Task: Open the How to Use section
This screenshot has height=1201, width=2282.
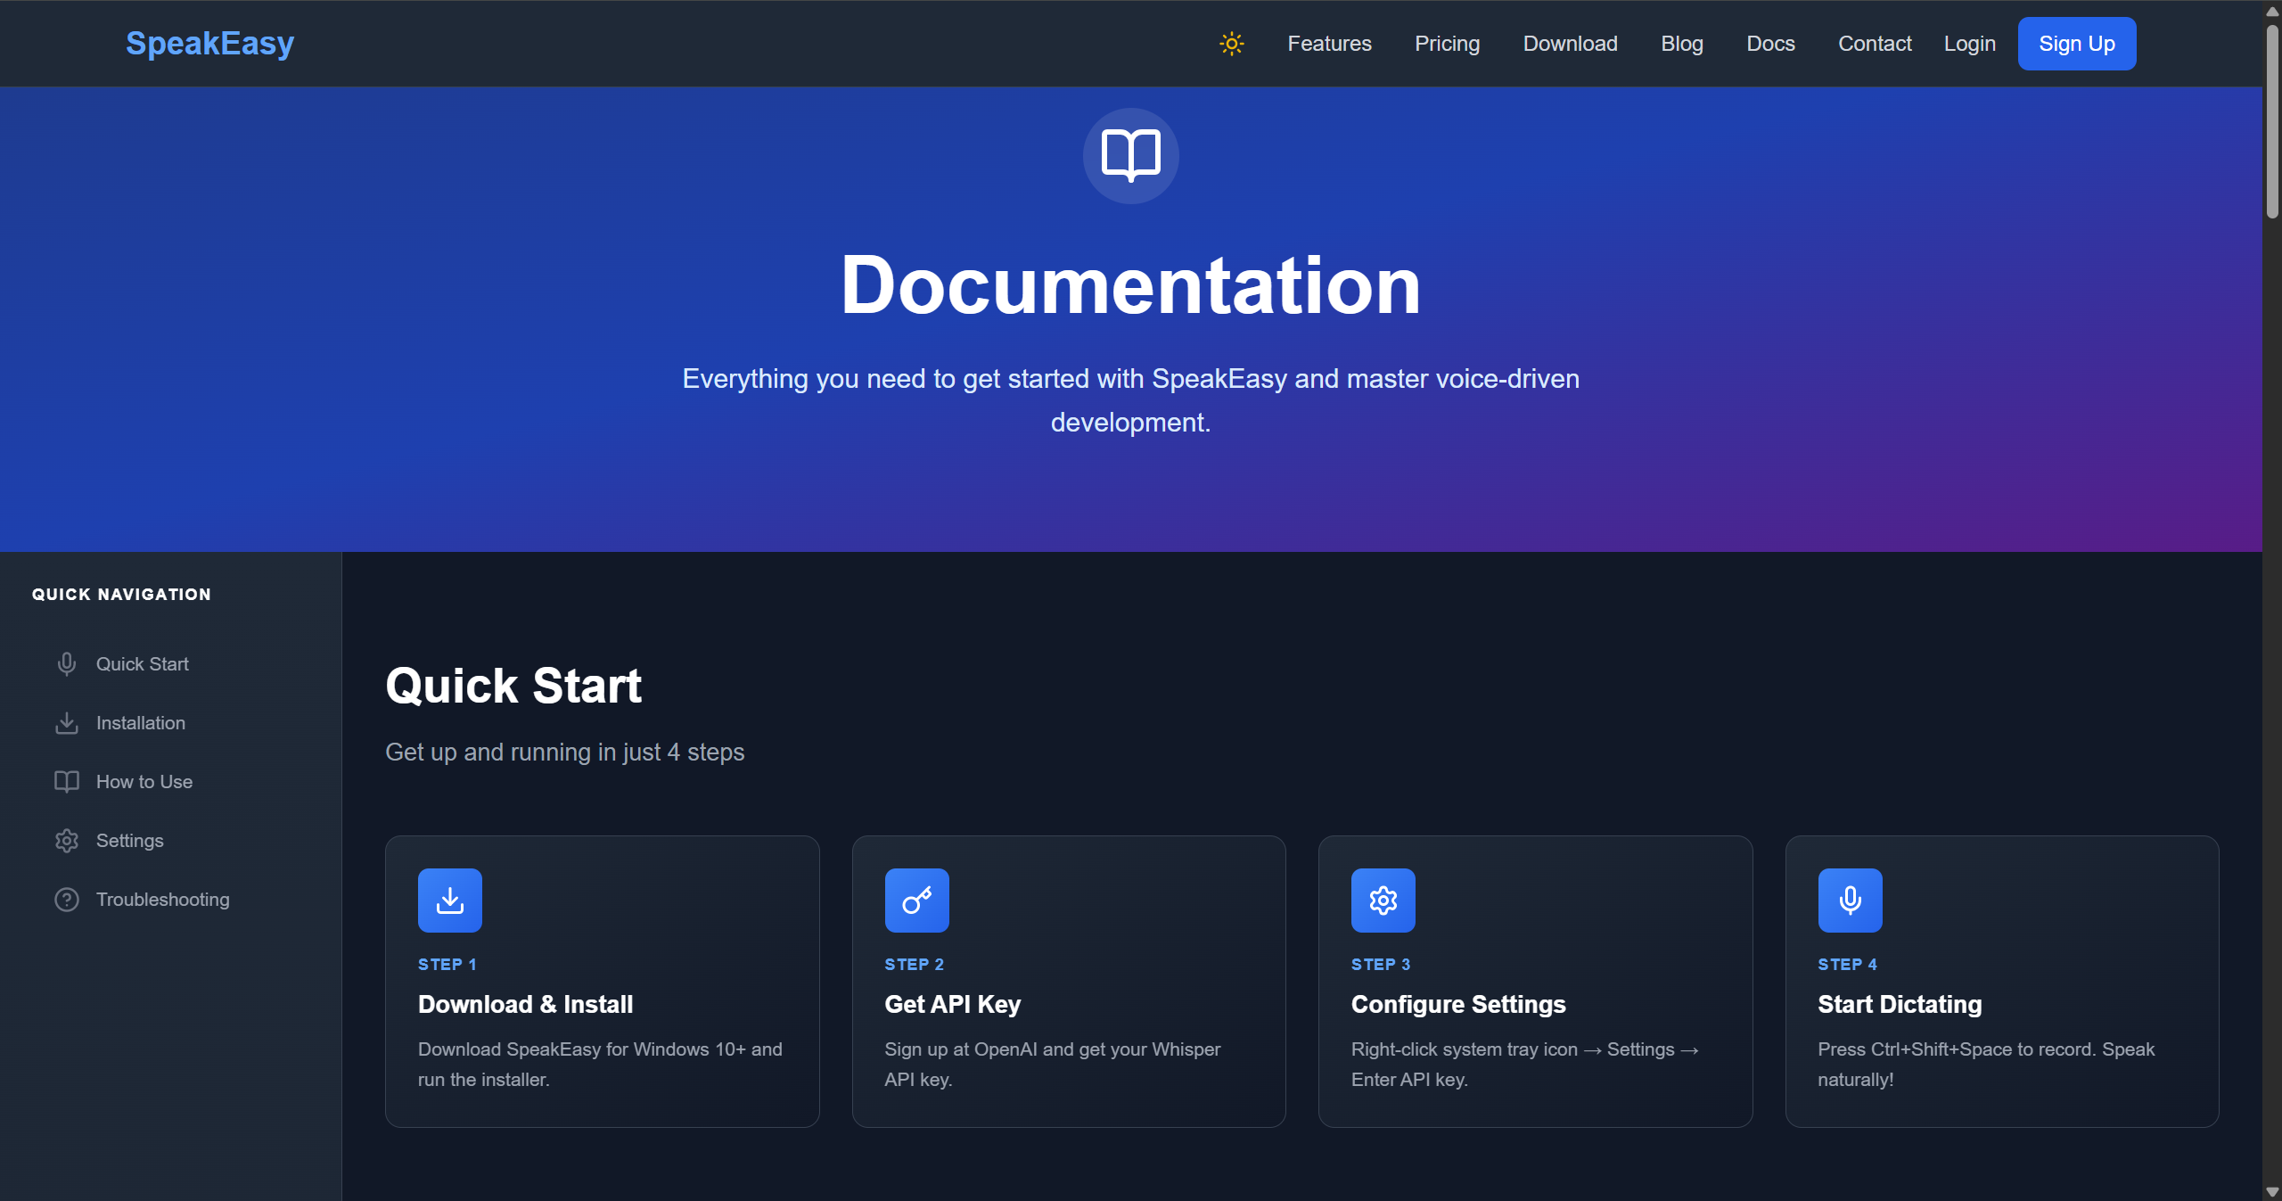Action: (144, 782)
